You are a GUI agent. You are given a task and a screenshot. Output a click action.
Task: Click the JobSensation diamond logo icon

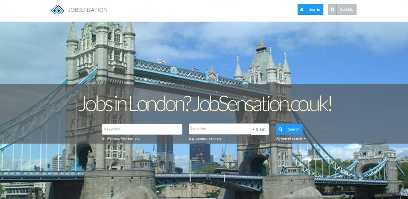(57, 10)
